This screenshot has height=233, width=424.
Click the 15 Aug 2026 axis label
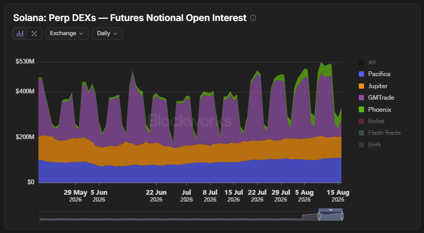[338, 196]
